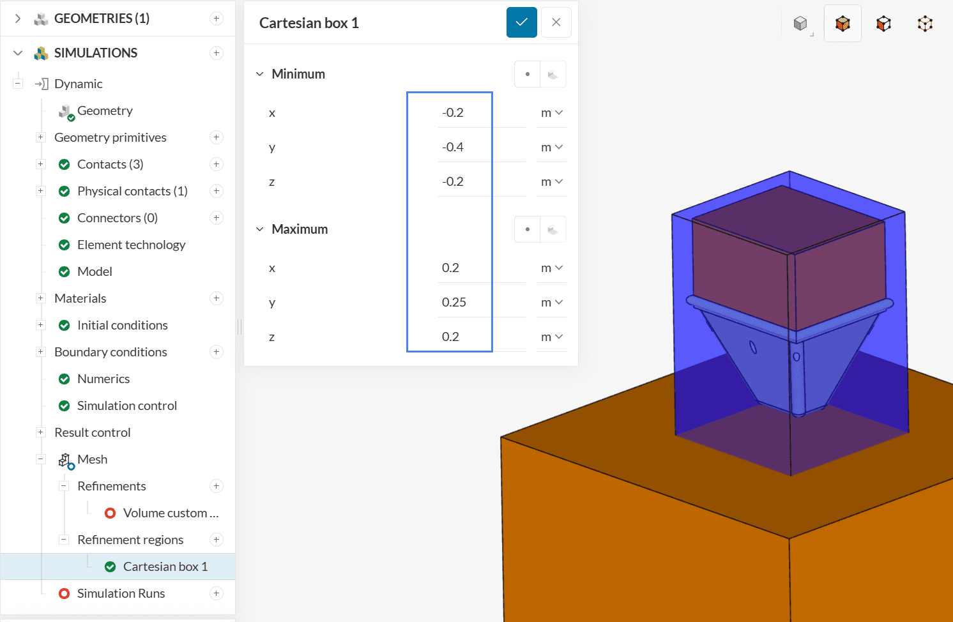Toggle Minimum point input mode dot button
Image resolution: width=953 pixels, height=622 pixels.
pos(528,74)
